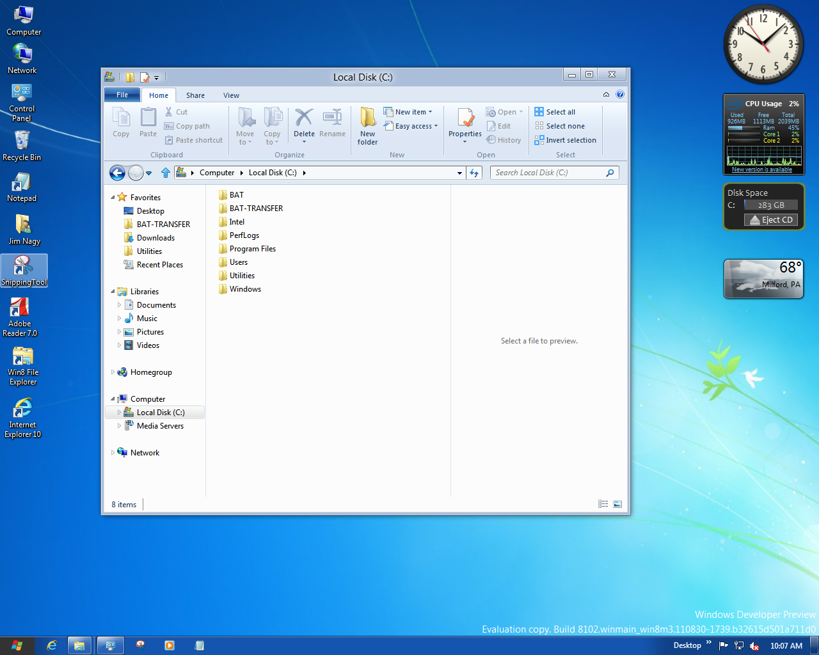Click Internet Explorer taskbar icon
Image resolution: width=819 pixels, height=655 pixels.
click(x=52, y=645)
